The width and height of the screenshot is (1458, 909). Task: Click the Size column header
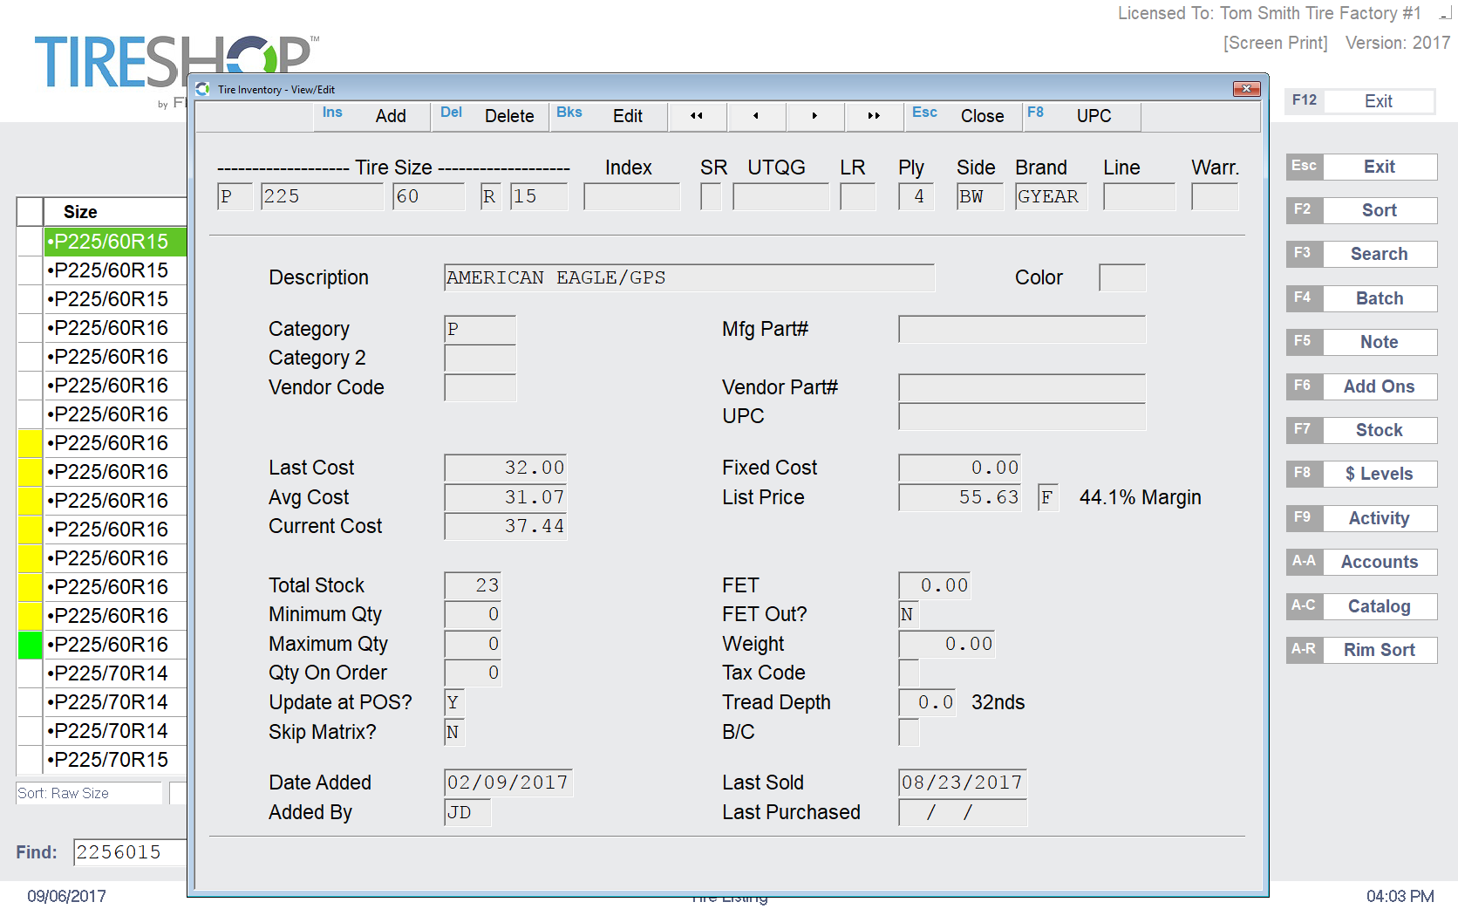(x=115, y=212)
